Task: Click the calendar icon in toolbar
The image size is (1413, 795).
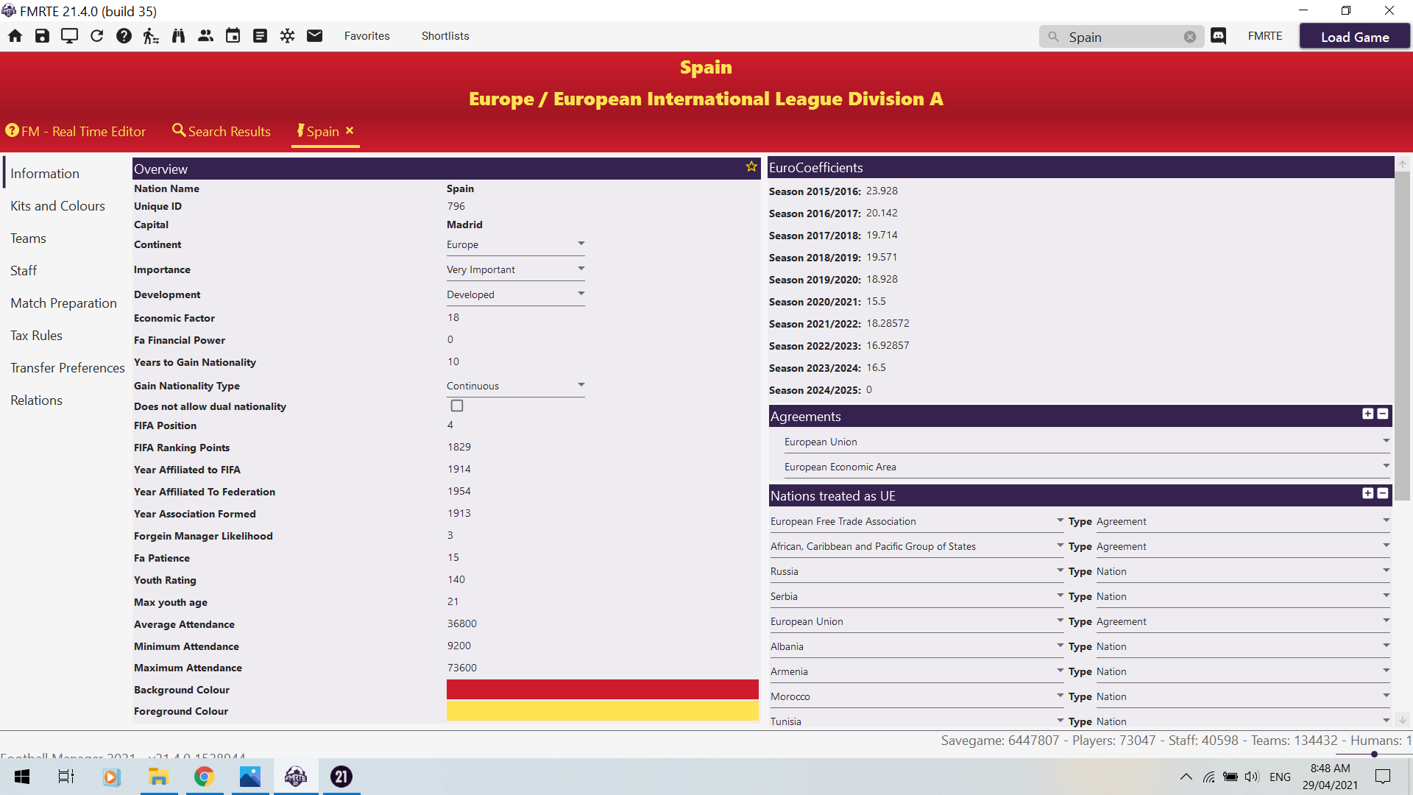Action: tap(233, 36)
